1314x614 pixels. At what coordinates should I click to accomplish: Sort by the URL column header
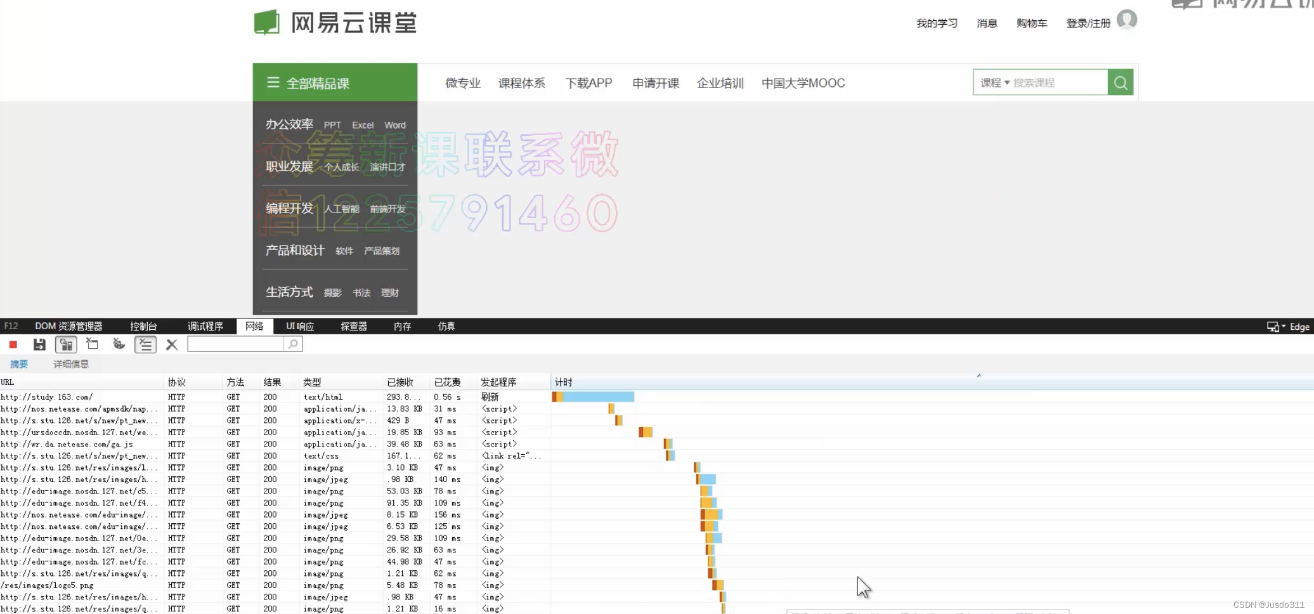pos(82,382)
